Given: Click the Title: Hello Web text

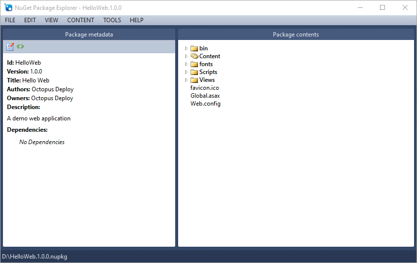Looking at the screenshot, I should tap(28, 80).
